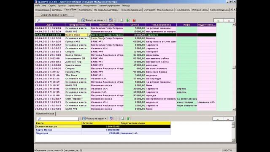Click the green export arrow in lower toolbar

[x=129, y=119]
